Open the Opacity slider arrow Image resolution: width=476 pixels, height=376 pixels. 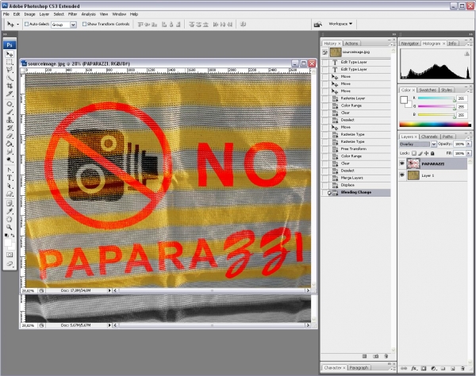pyautogui.click(x=468, y=144)
